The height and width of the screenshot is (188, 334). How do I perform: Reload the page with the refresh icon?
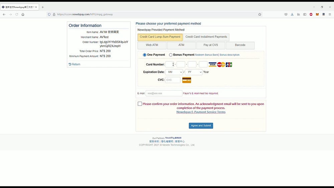pos(17,14)
